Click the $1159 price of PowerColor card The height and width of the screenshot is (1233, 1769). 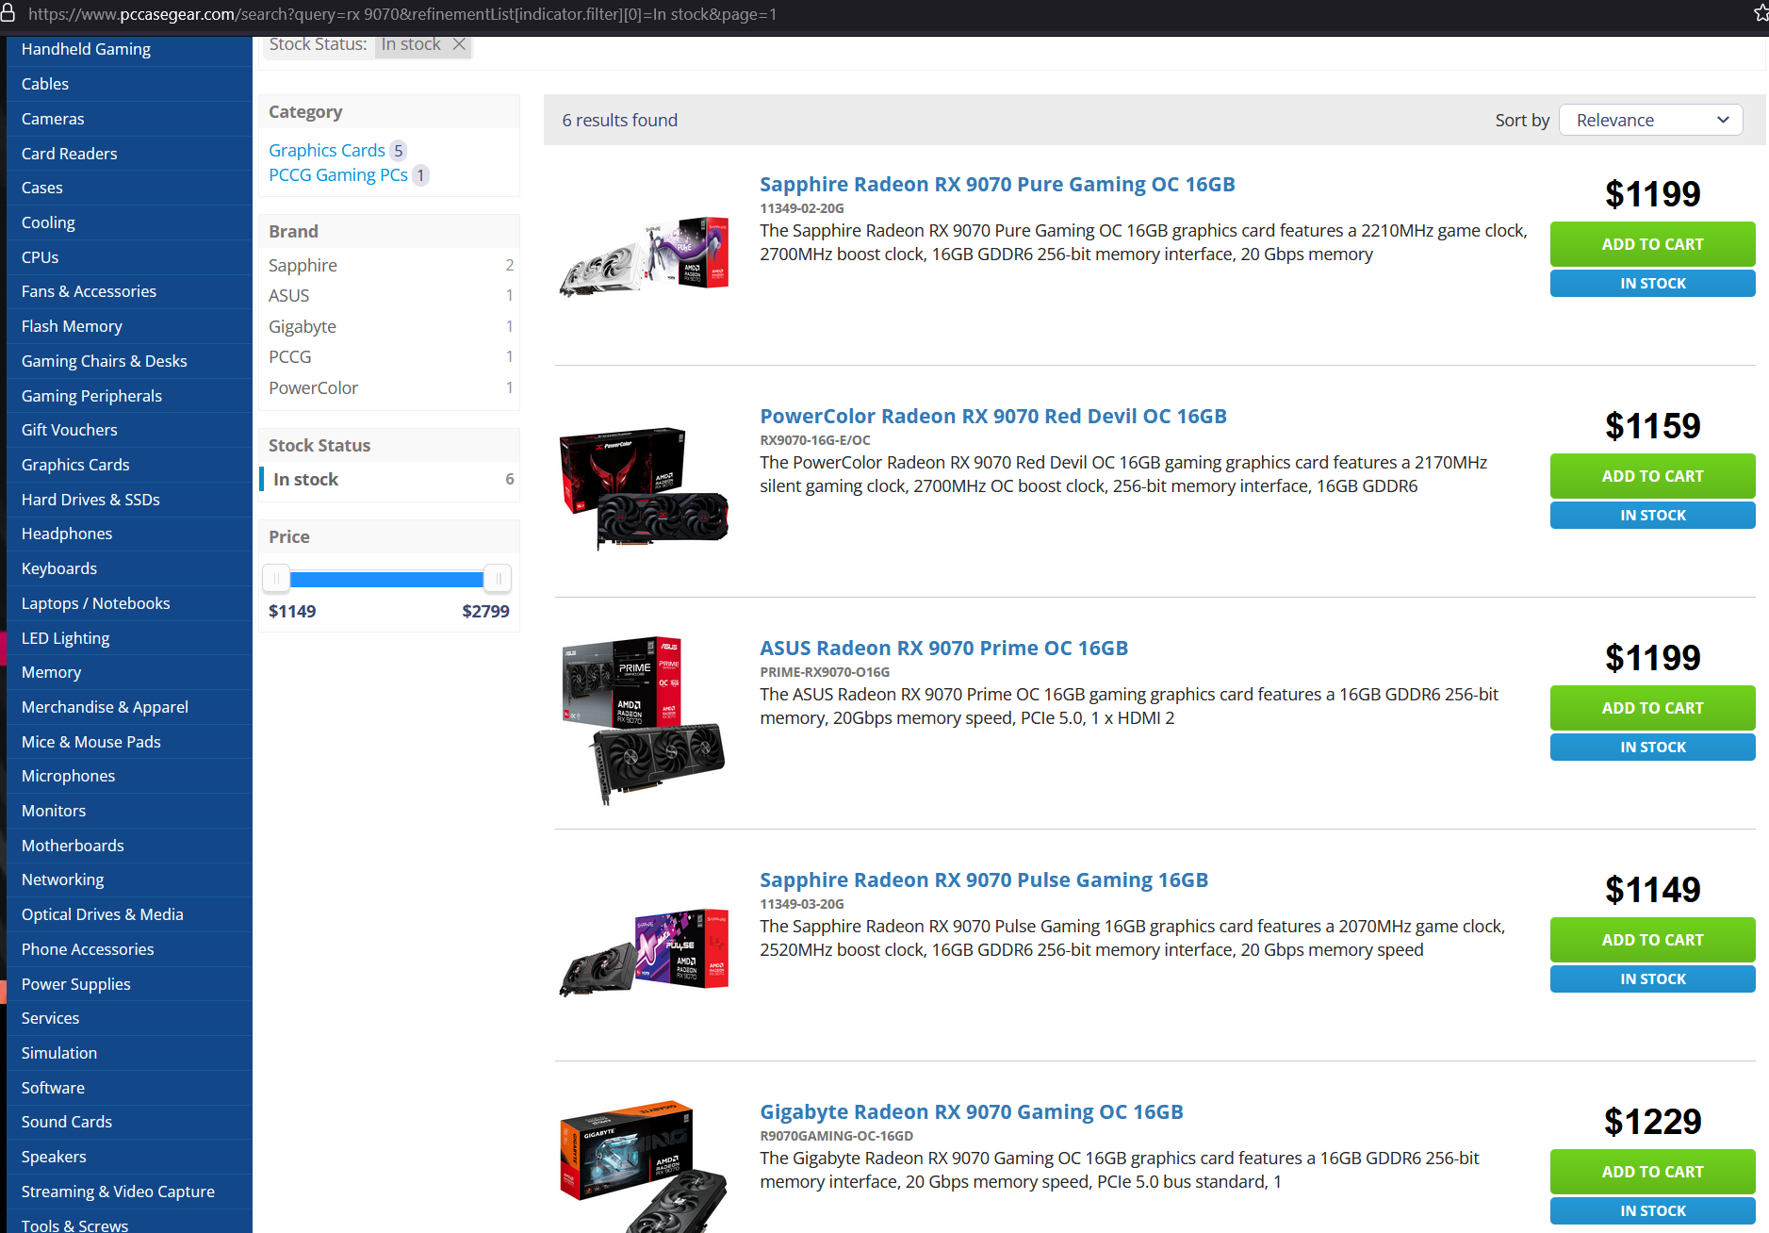[1652, 426]
